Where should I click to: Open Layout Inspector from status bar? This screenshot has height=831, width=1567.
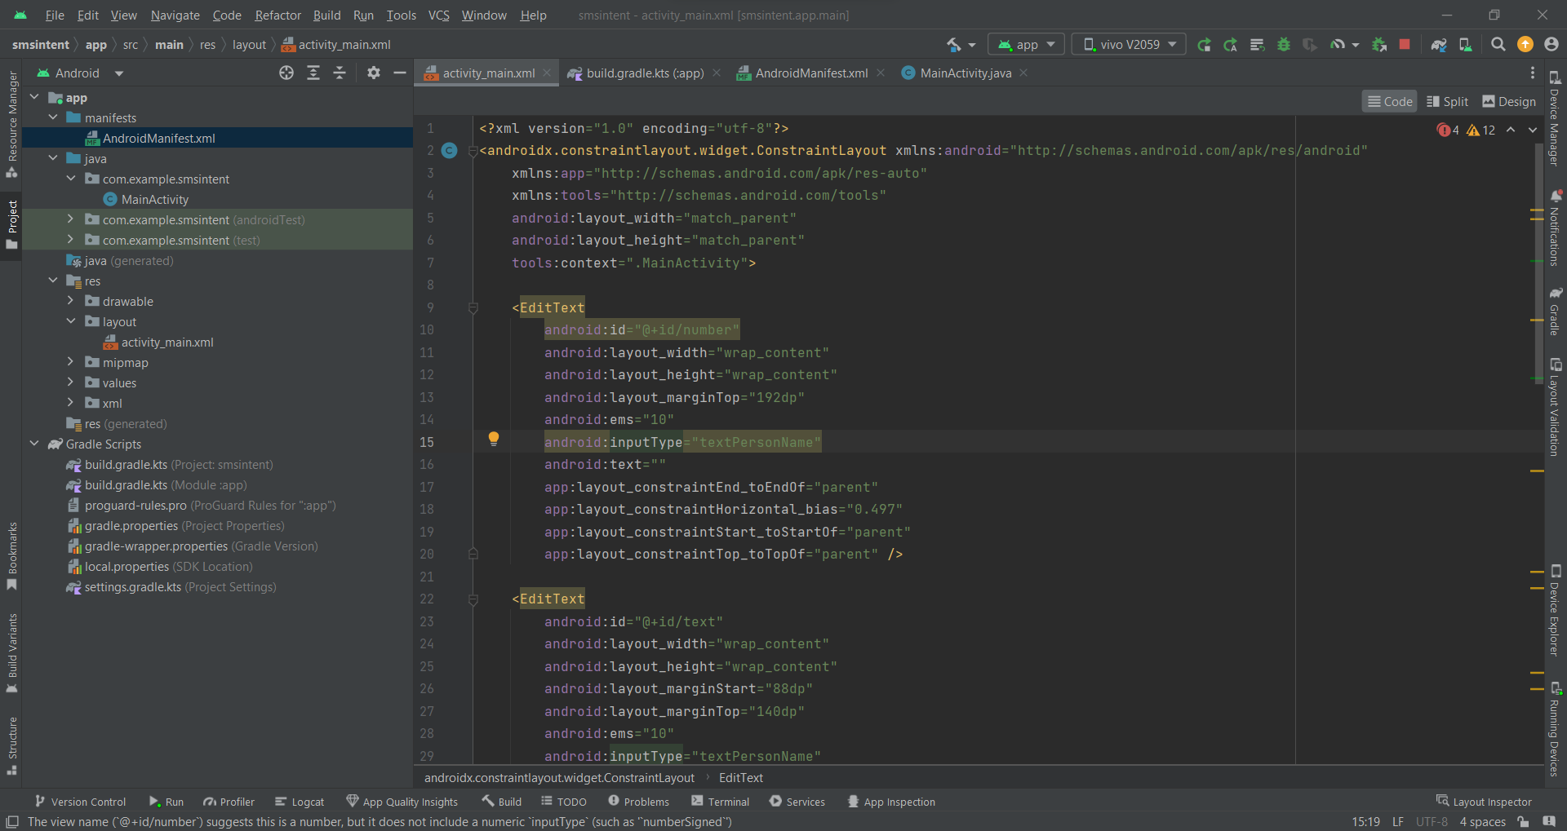click(x=1485, y=801)
